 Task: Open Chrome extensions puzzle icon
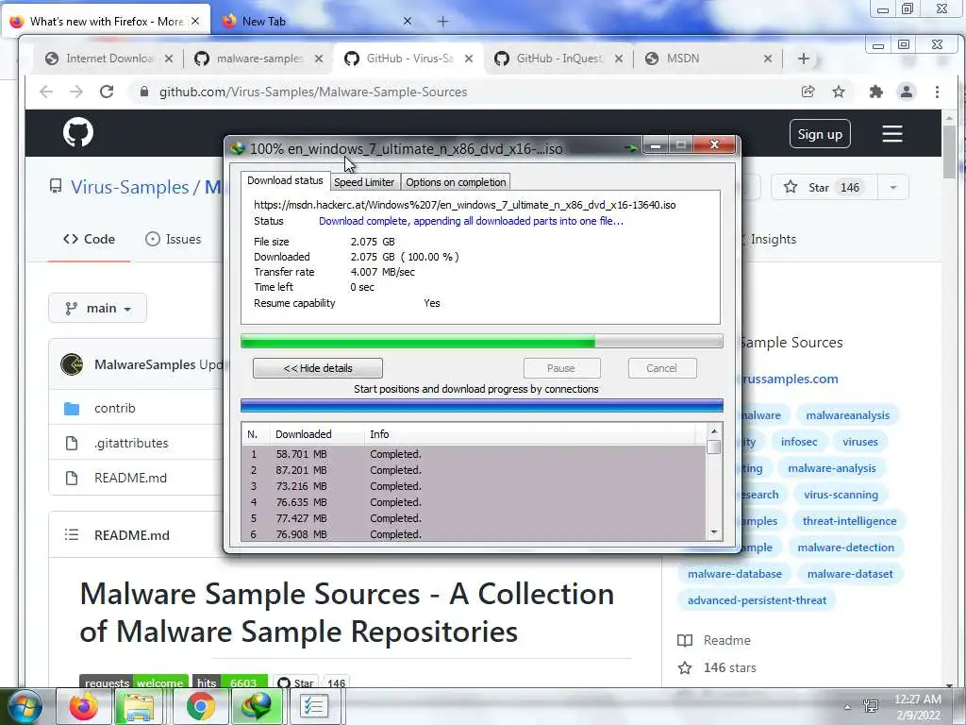[x=875, y=92]
